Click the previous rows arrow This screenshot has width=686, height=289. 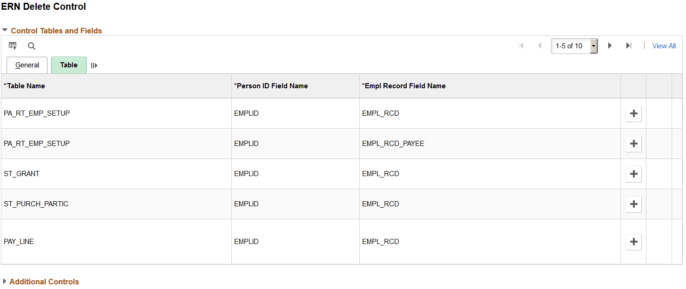click(x=539, y=46)
